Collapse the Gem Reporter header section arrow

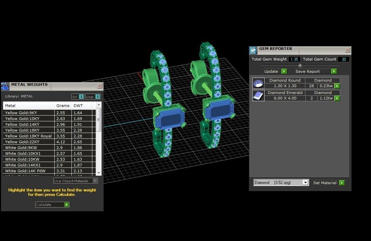pos(300,65)
